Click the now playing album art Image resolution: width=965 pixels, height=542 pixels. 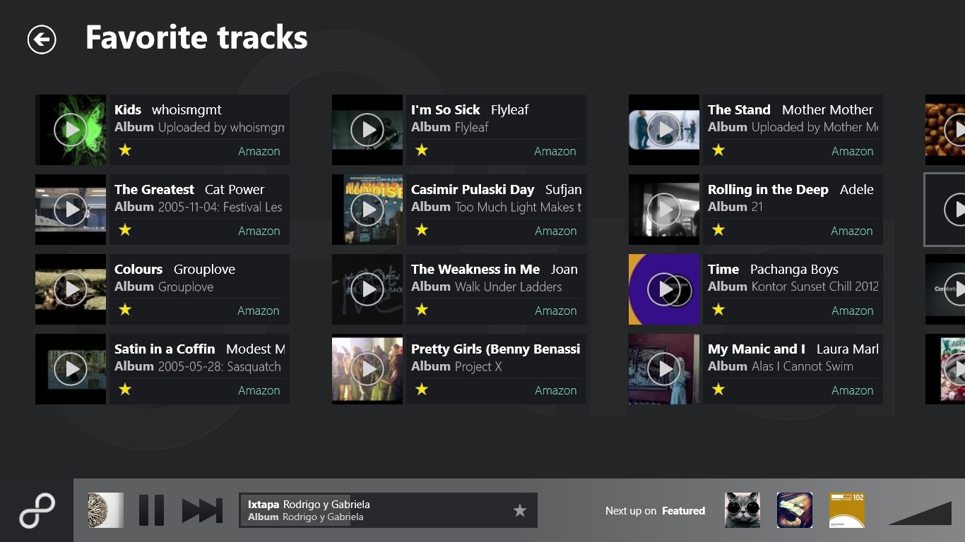point(105,510)
